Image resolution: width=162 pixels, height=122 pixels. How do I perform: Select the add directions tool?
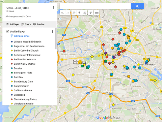click(90, 13)
